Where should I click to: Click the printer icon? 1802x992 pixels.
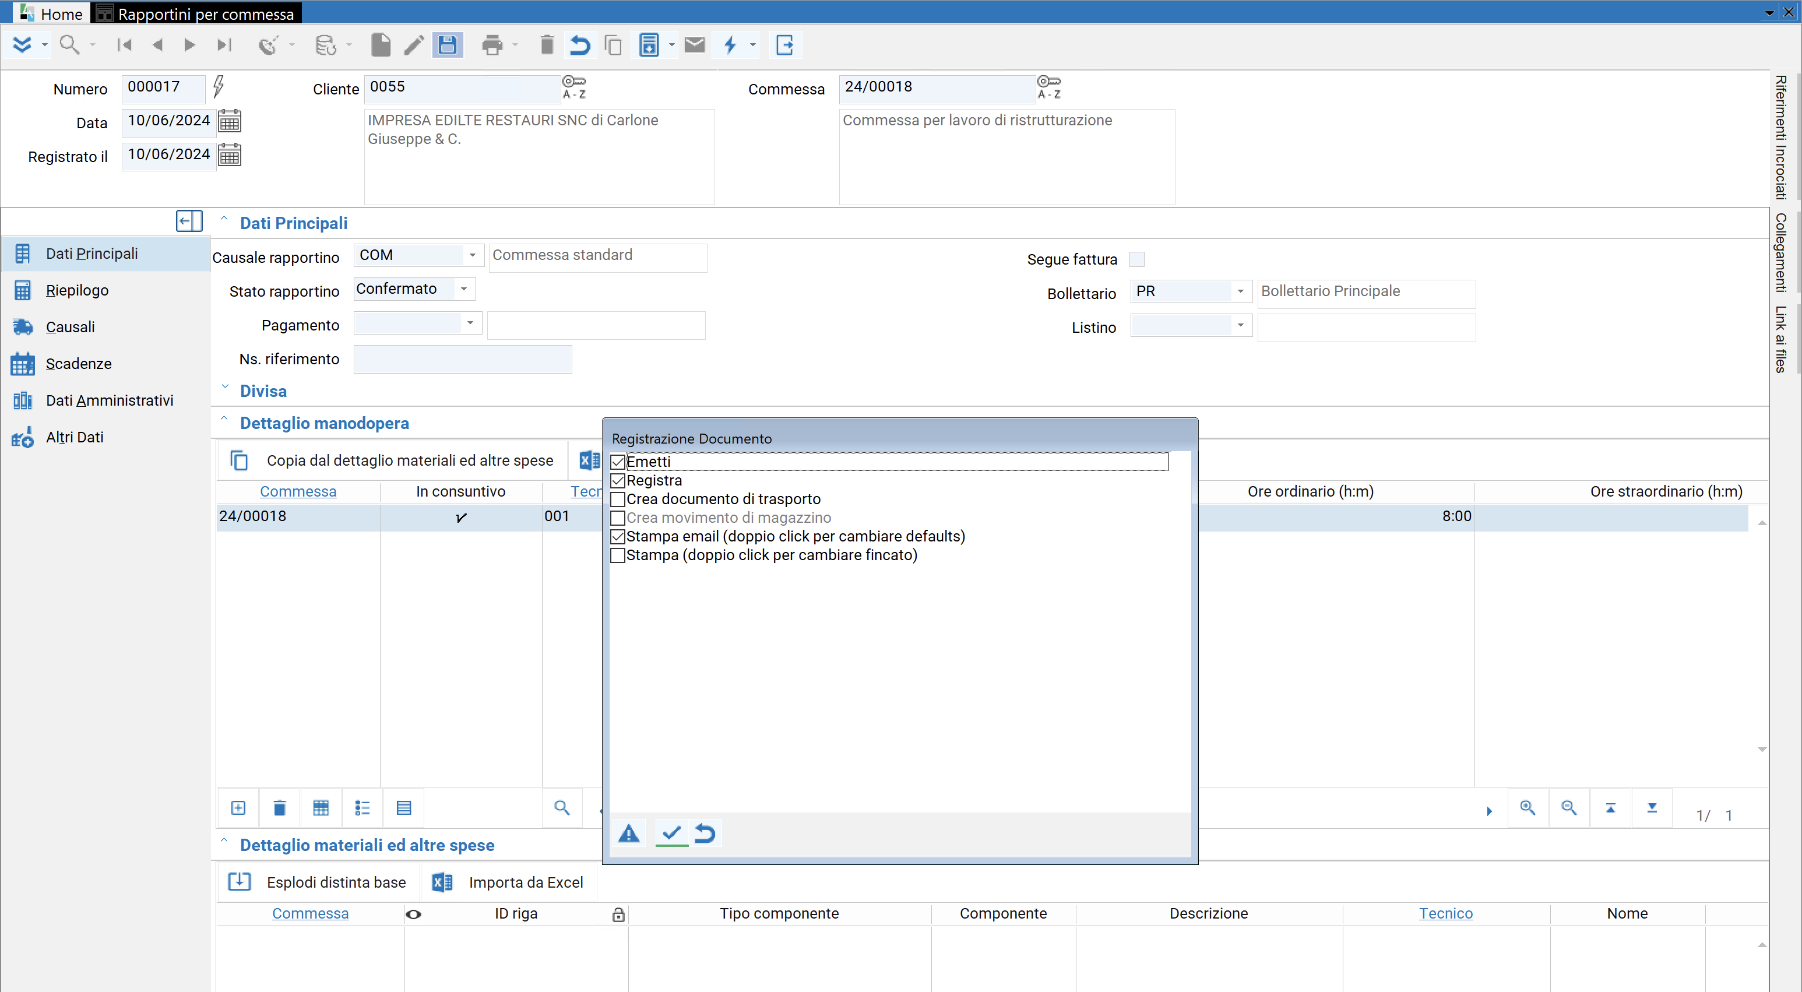point(492,45)
